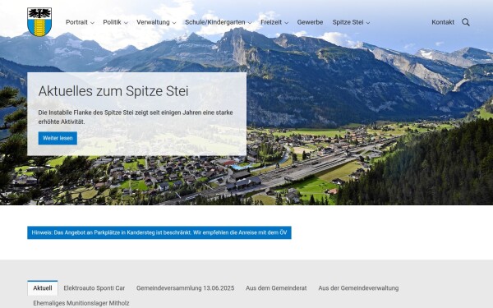Switch to the Ehemaliges Munitionslager Mitholz tab
The height and width of the screenshot is (308, 493).
pos(81,303)
